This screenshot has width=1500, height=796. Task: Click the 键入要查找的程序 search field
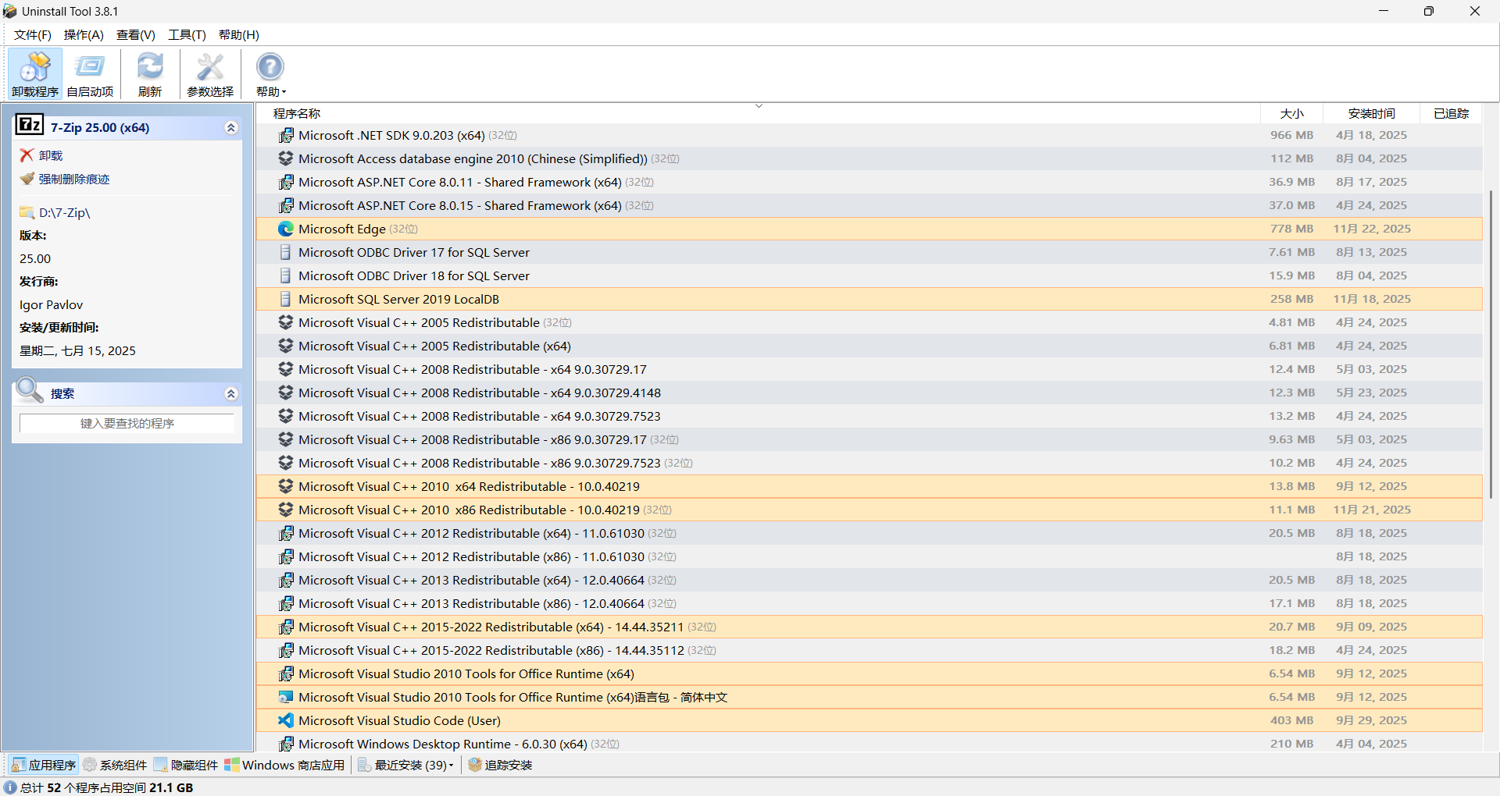[x=127, y=423]
